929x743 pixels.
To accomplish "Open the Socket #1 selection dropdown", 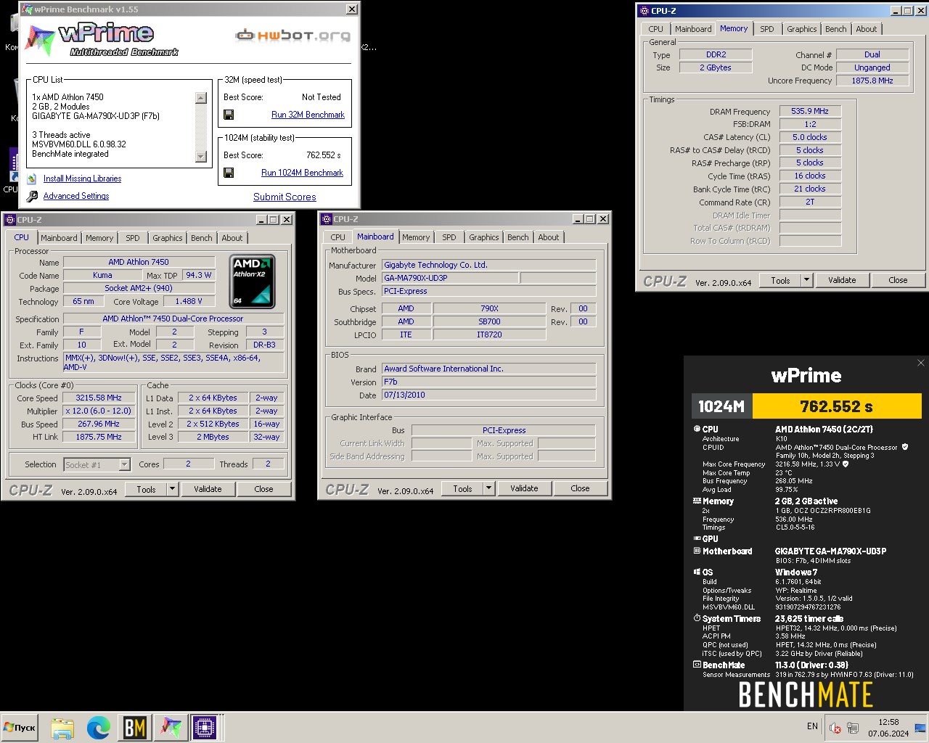I will 124,464.
